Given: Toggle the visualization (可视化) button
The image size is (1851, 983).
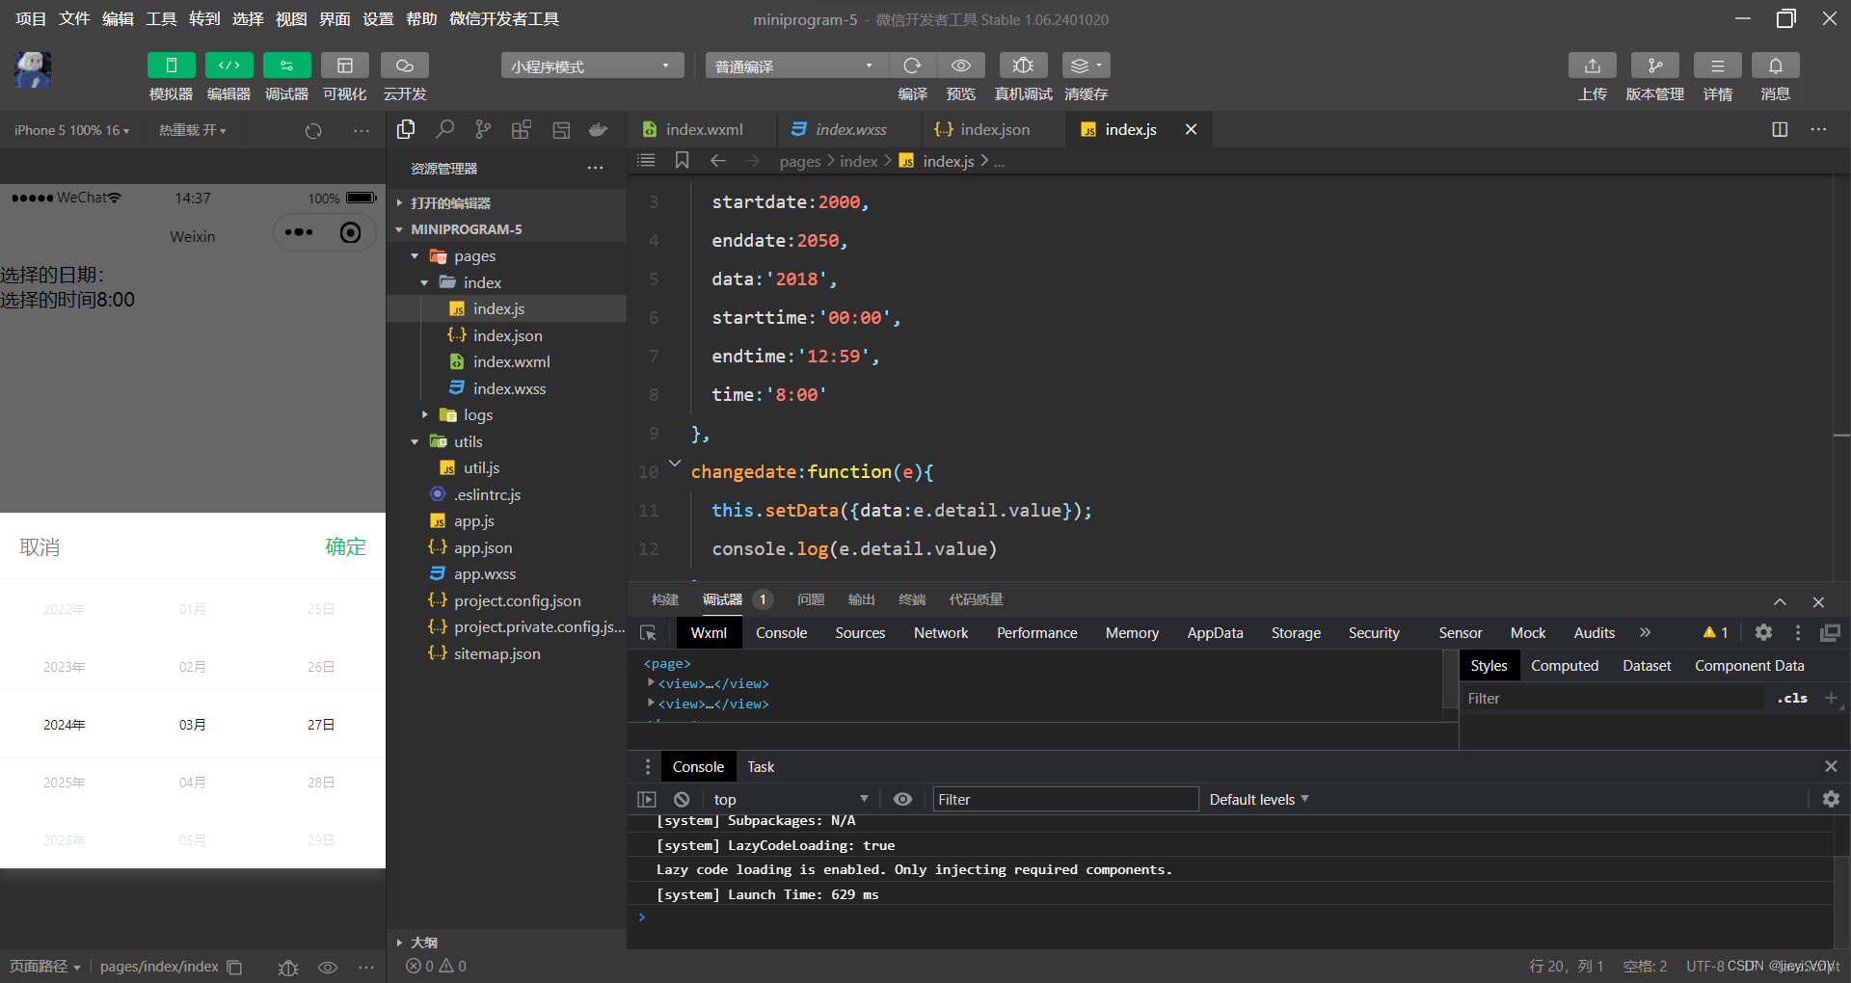Looking at the screenshot, I should click(344, 66).
